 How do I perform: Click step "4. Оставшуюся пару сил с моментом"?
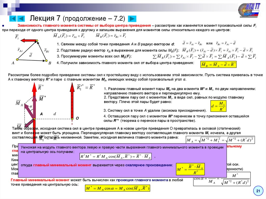[176, 118]
